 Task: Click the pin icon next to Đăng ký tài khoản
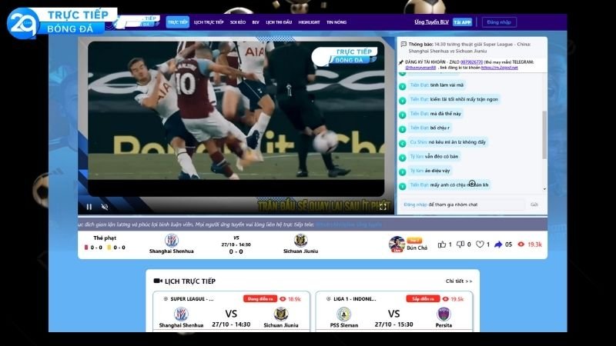401,62
